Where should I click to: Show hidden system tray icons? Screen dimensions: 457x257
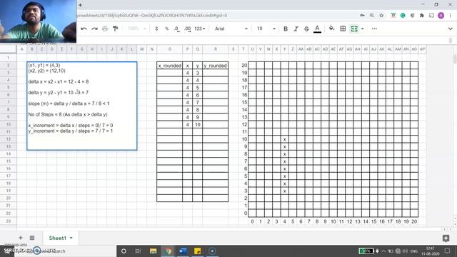pyautogui.click(x=383, y=251)
